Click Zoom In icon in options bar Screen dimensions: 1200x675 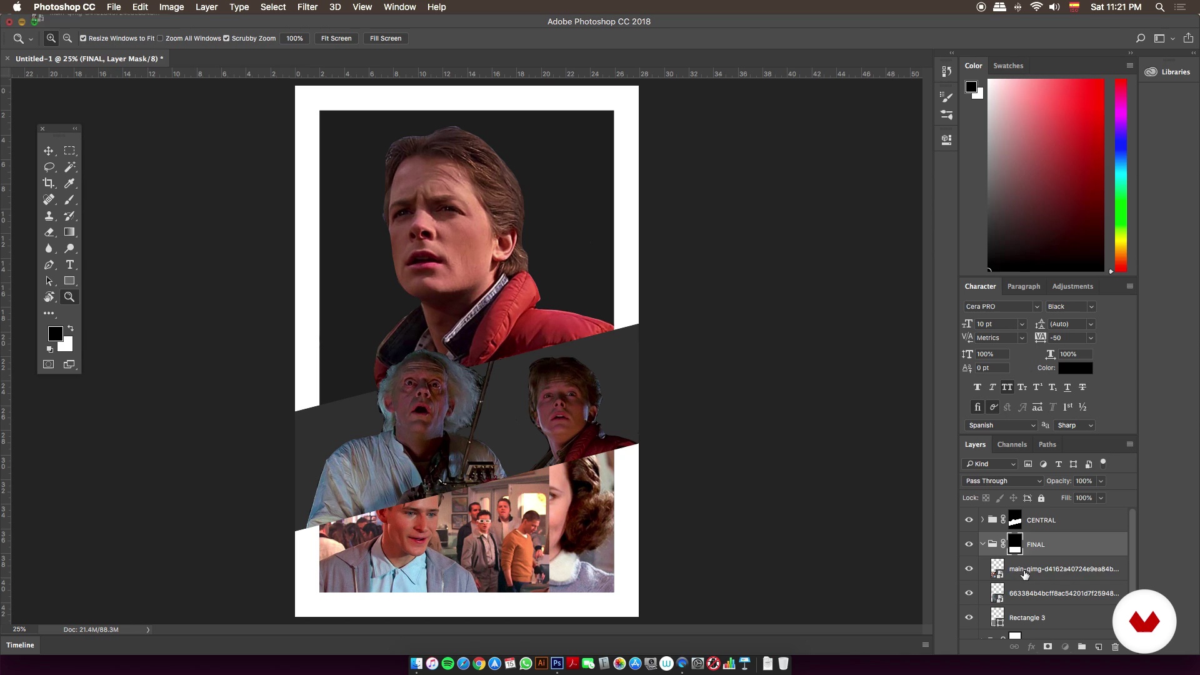(x=51, y=38)
